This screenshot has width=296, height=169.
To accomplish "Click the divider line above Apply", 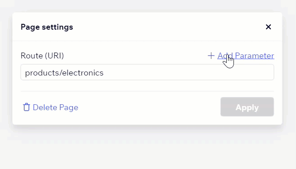I will pos(147,91).
